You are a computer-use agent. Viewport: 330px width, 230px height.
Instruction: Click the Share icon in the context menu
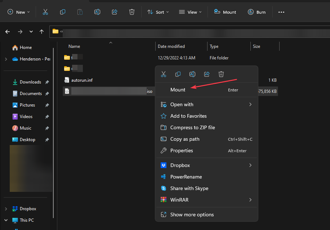coord(207,74)
